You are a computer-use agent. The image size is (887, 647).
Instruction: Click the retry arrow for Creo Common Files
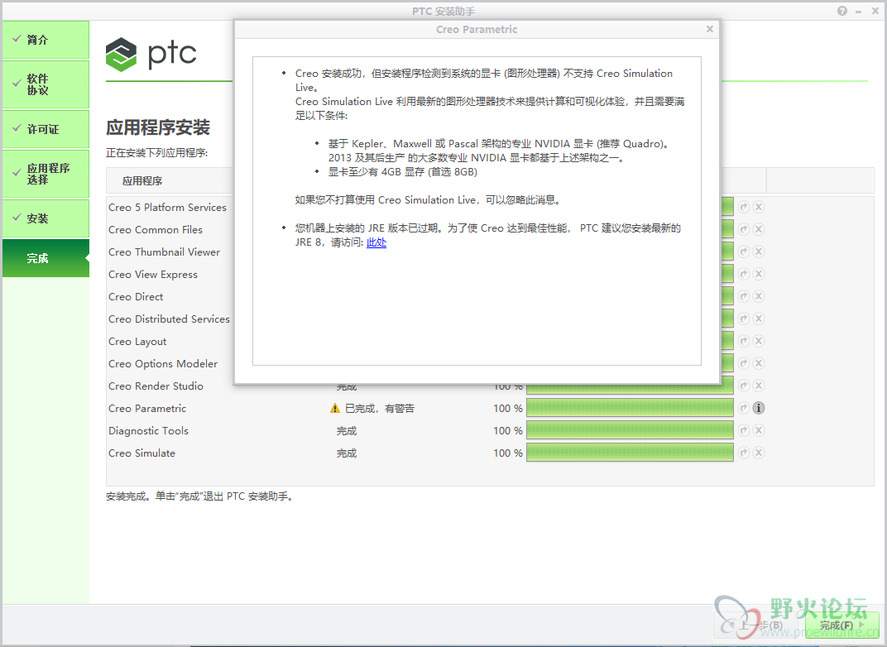click(744, 229)
